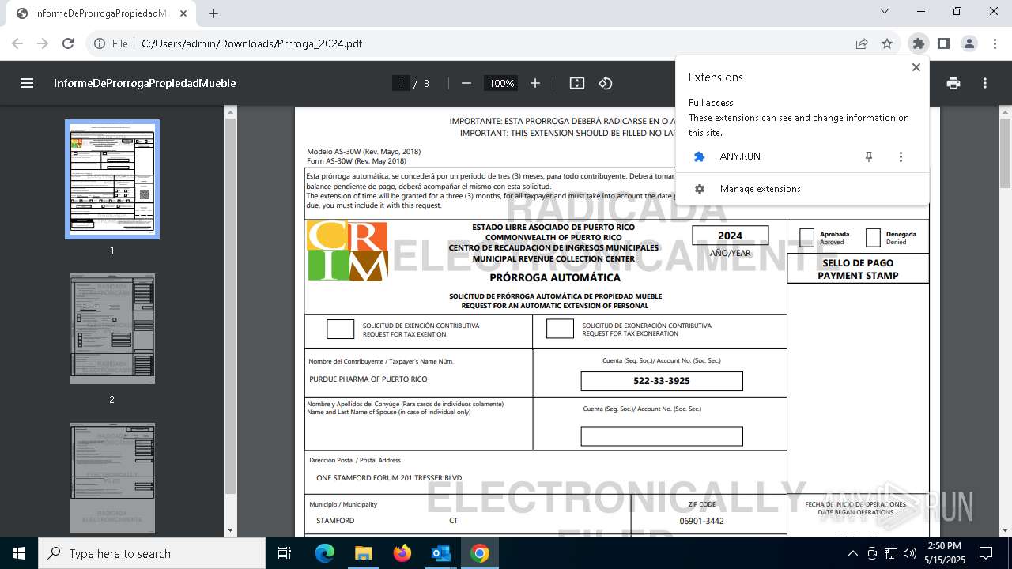Check the Denegada / Denied box
Viewport: 1012px width, 569px height.
873,238
